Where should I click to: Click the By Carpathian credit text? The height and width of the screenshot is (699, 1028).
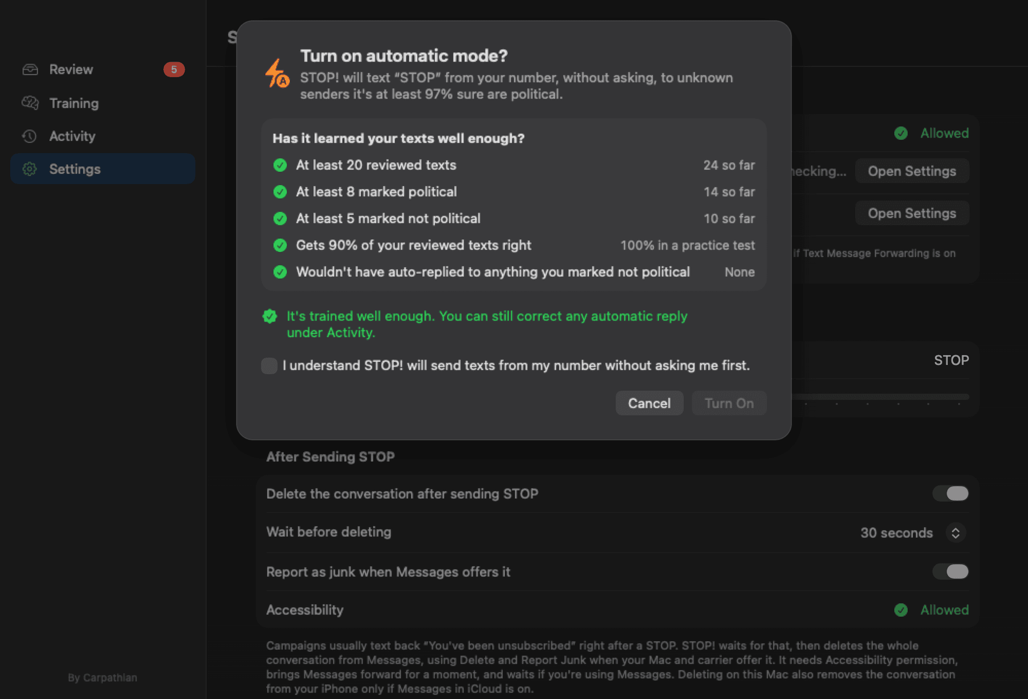[102, 678]
